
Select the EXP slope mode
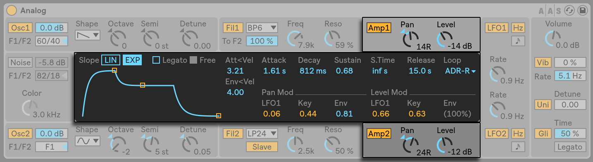pos(133,60)
